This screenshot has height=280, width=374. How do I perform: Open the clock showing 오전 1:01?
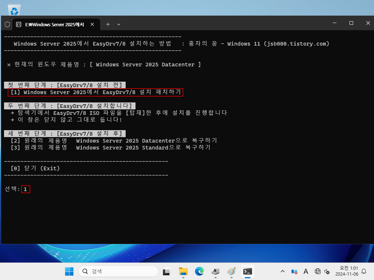[x=347, y=271]
